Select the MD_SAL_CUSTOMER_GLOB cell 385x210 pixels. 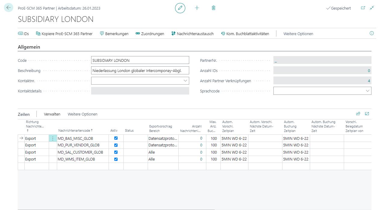click(x=83, y=152)
